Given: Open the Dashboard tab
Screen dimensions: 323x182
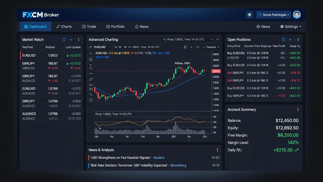Looking at the screenshot, I should pos(36,27).
